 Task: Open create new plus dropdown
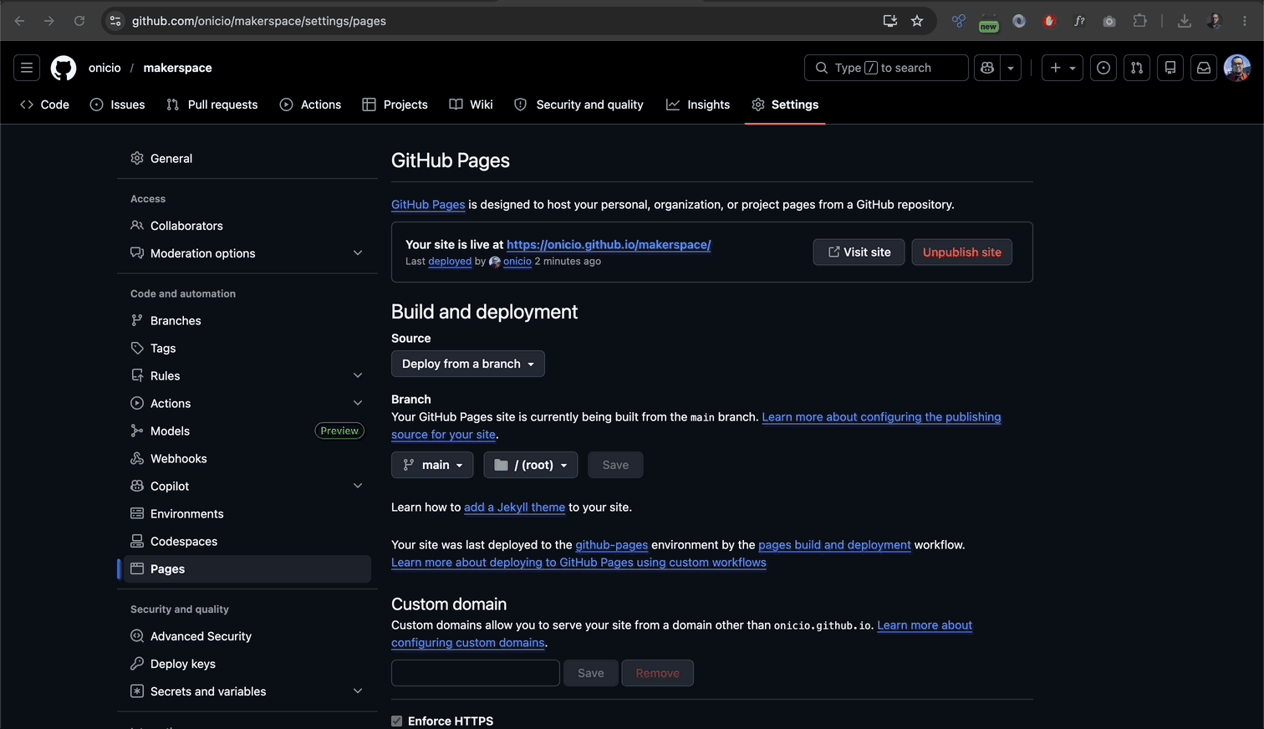[1063, 68]
